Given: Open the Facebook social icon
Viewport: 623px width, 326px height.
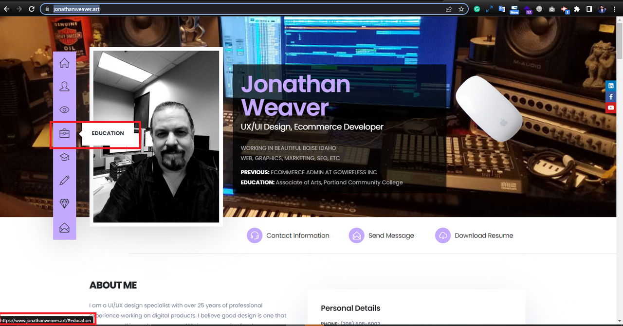Looking at the screenshot, I should coord(611,97).
